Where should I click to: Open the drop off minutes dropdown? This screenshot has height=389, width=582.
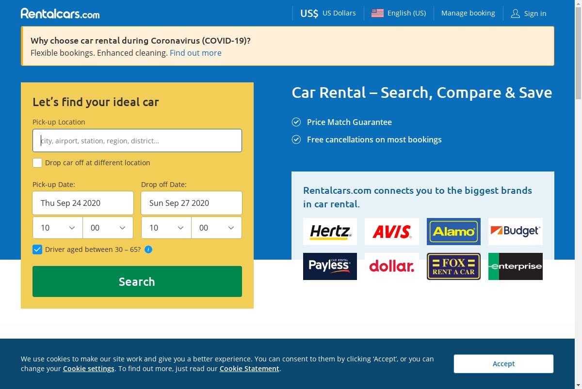coord(216,228)
